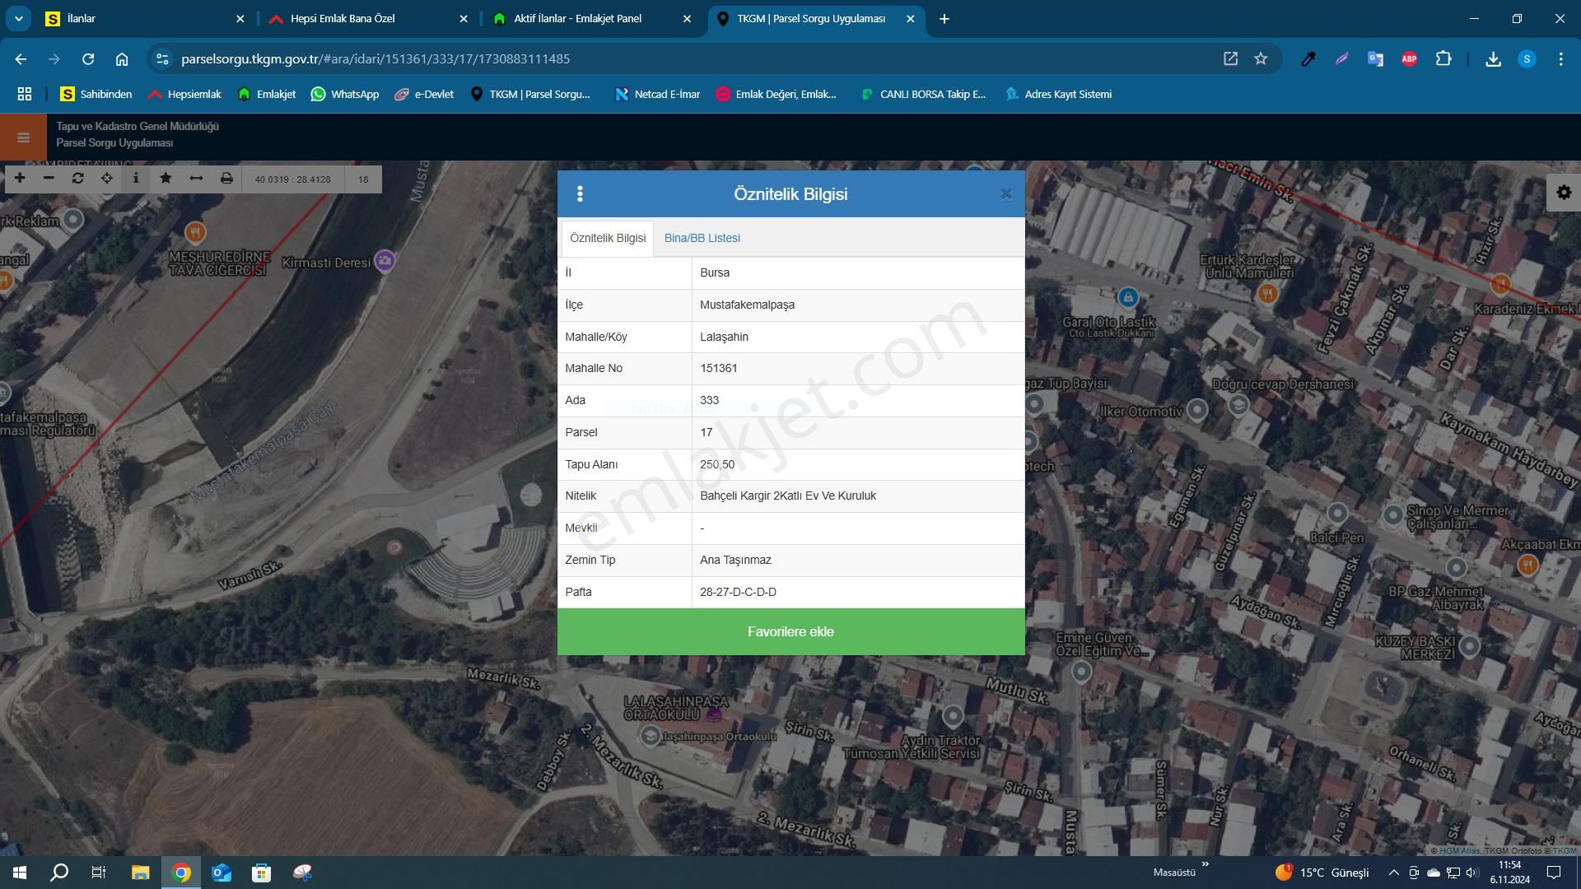This screenshot has width=1581, height=889.
Task: Open the Extensions puzzle icon
Action: click(x=1443, y=58)
